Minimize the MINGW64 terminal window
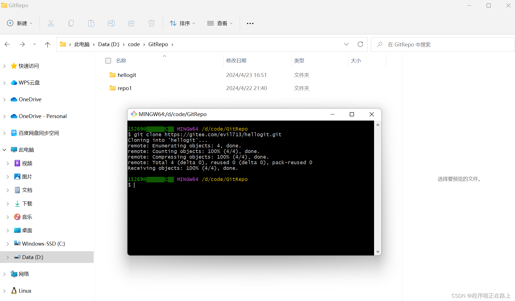 pos(332,114)
